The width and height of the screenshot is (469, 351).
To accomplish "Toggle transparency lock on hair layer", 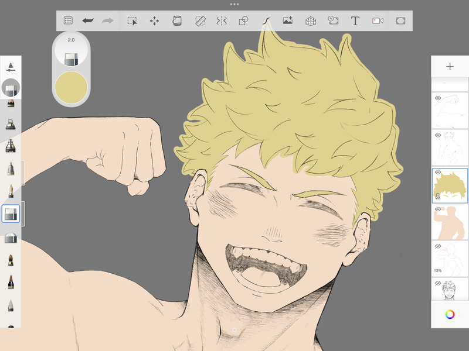I will coord(437,197).
